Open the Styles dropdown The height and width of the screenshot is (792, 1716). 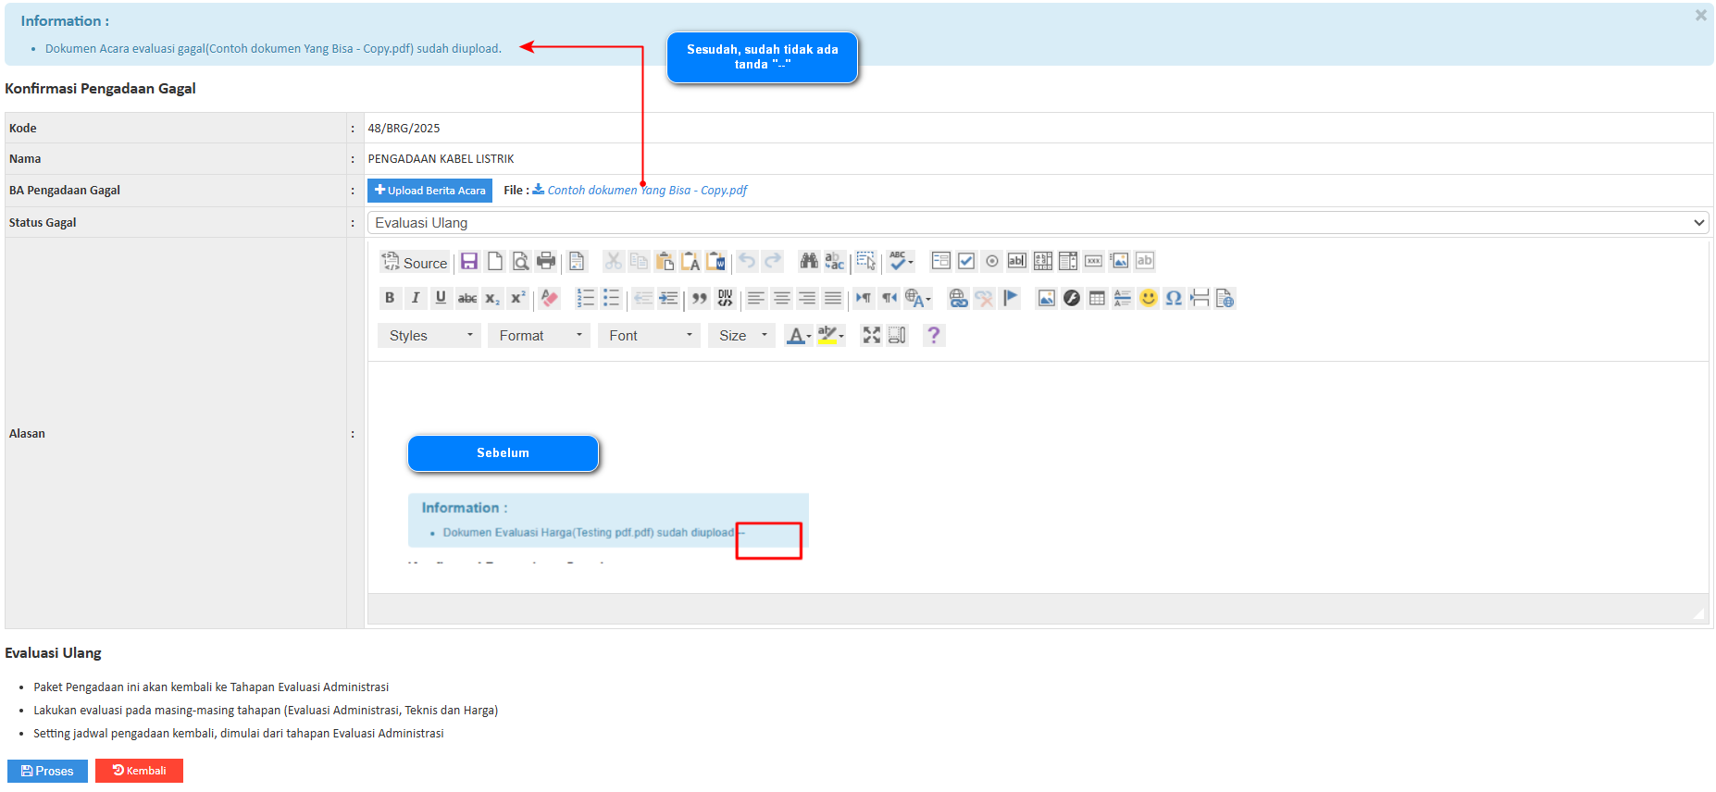pos(429,336)
